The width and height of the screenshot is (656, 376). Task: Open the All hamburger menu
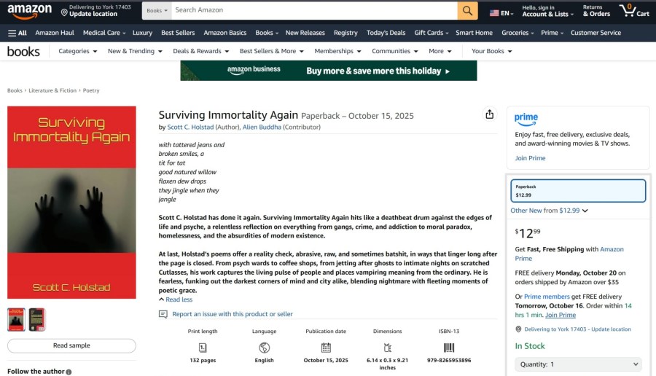(17, 33)
